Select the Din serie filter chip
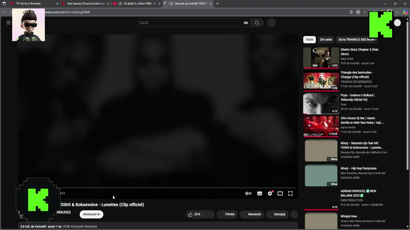The width and height of the screenshot is (410, 230). click(326, 40)
